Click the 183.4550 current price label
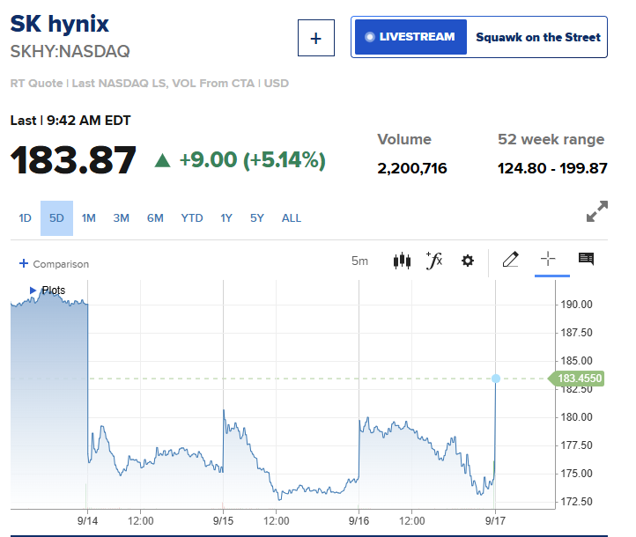 coord(576,379)
